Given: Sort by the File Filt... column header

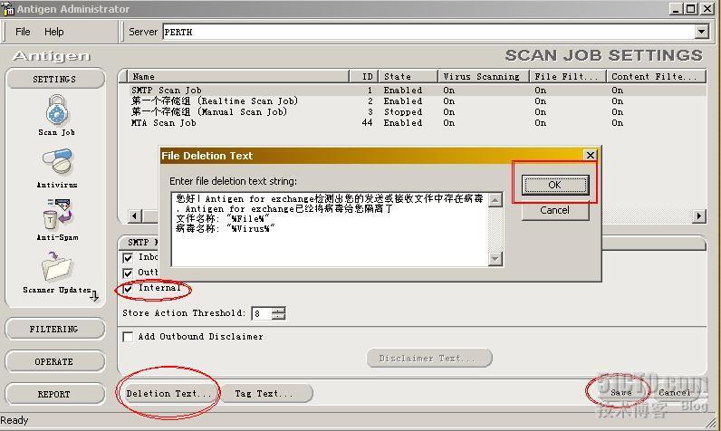Looking at the screenshot, I should pos(568,76).
